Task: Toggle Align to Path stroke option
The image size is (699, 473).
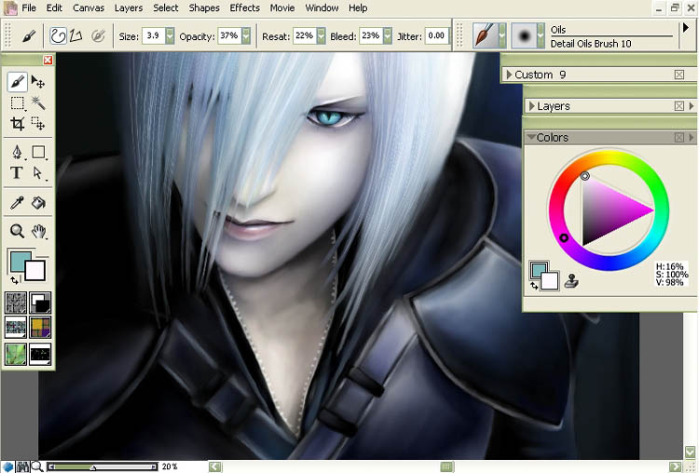Action: tap(98, 35)
